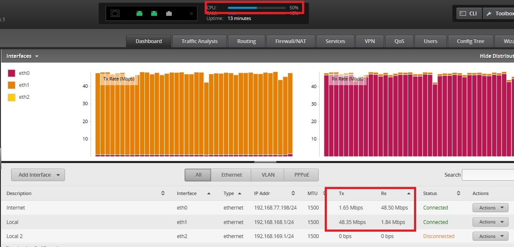
Task: Open the Toolbox wrench menu
Action: (499, 13)
